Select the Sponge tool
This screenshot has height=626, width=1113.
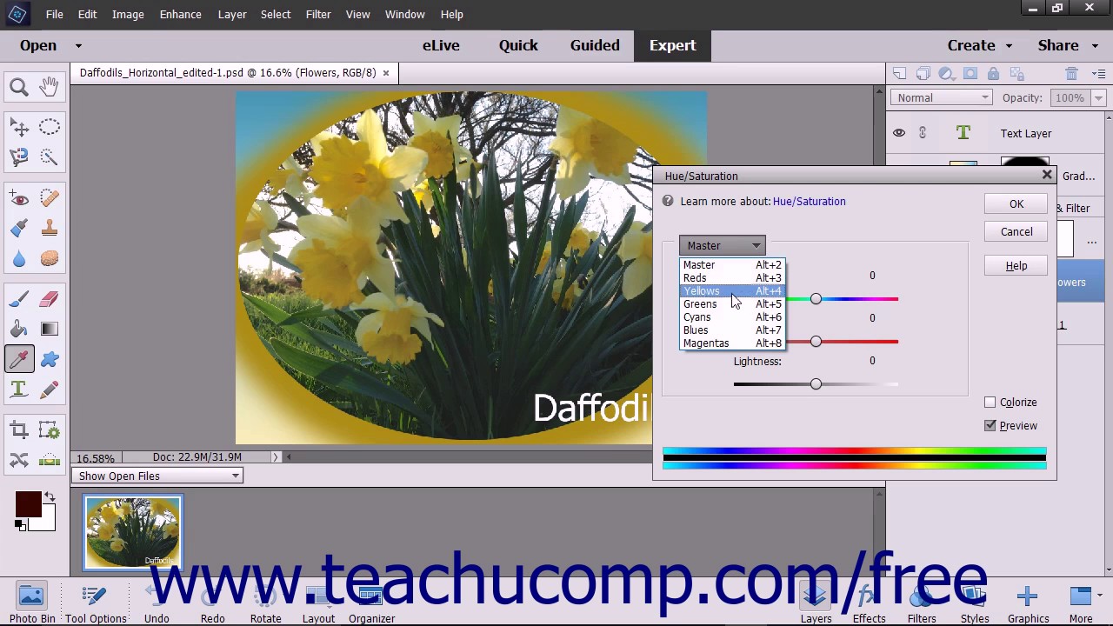pos(49,258)
